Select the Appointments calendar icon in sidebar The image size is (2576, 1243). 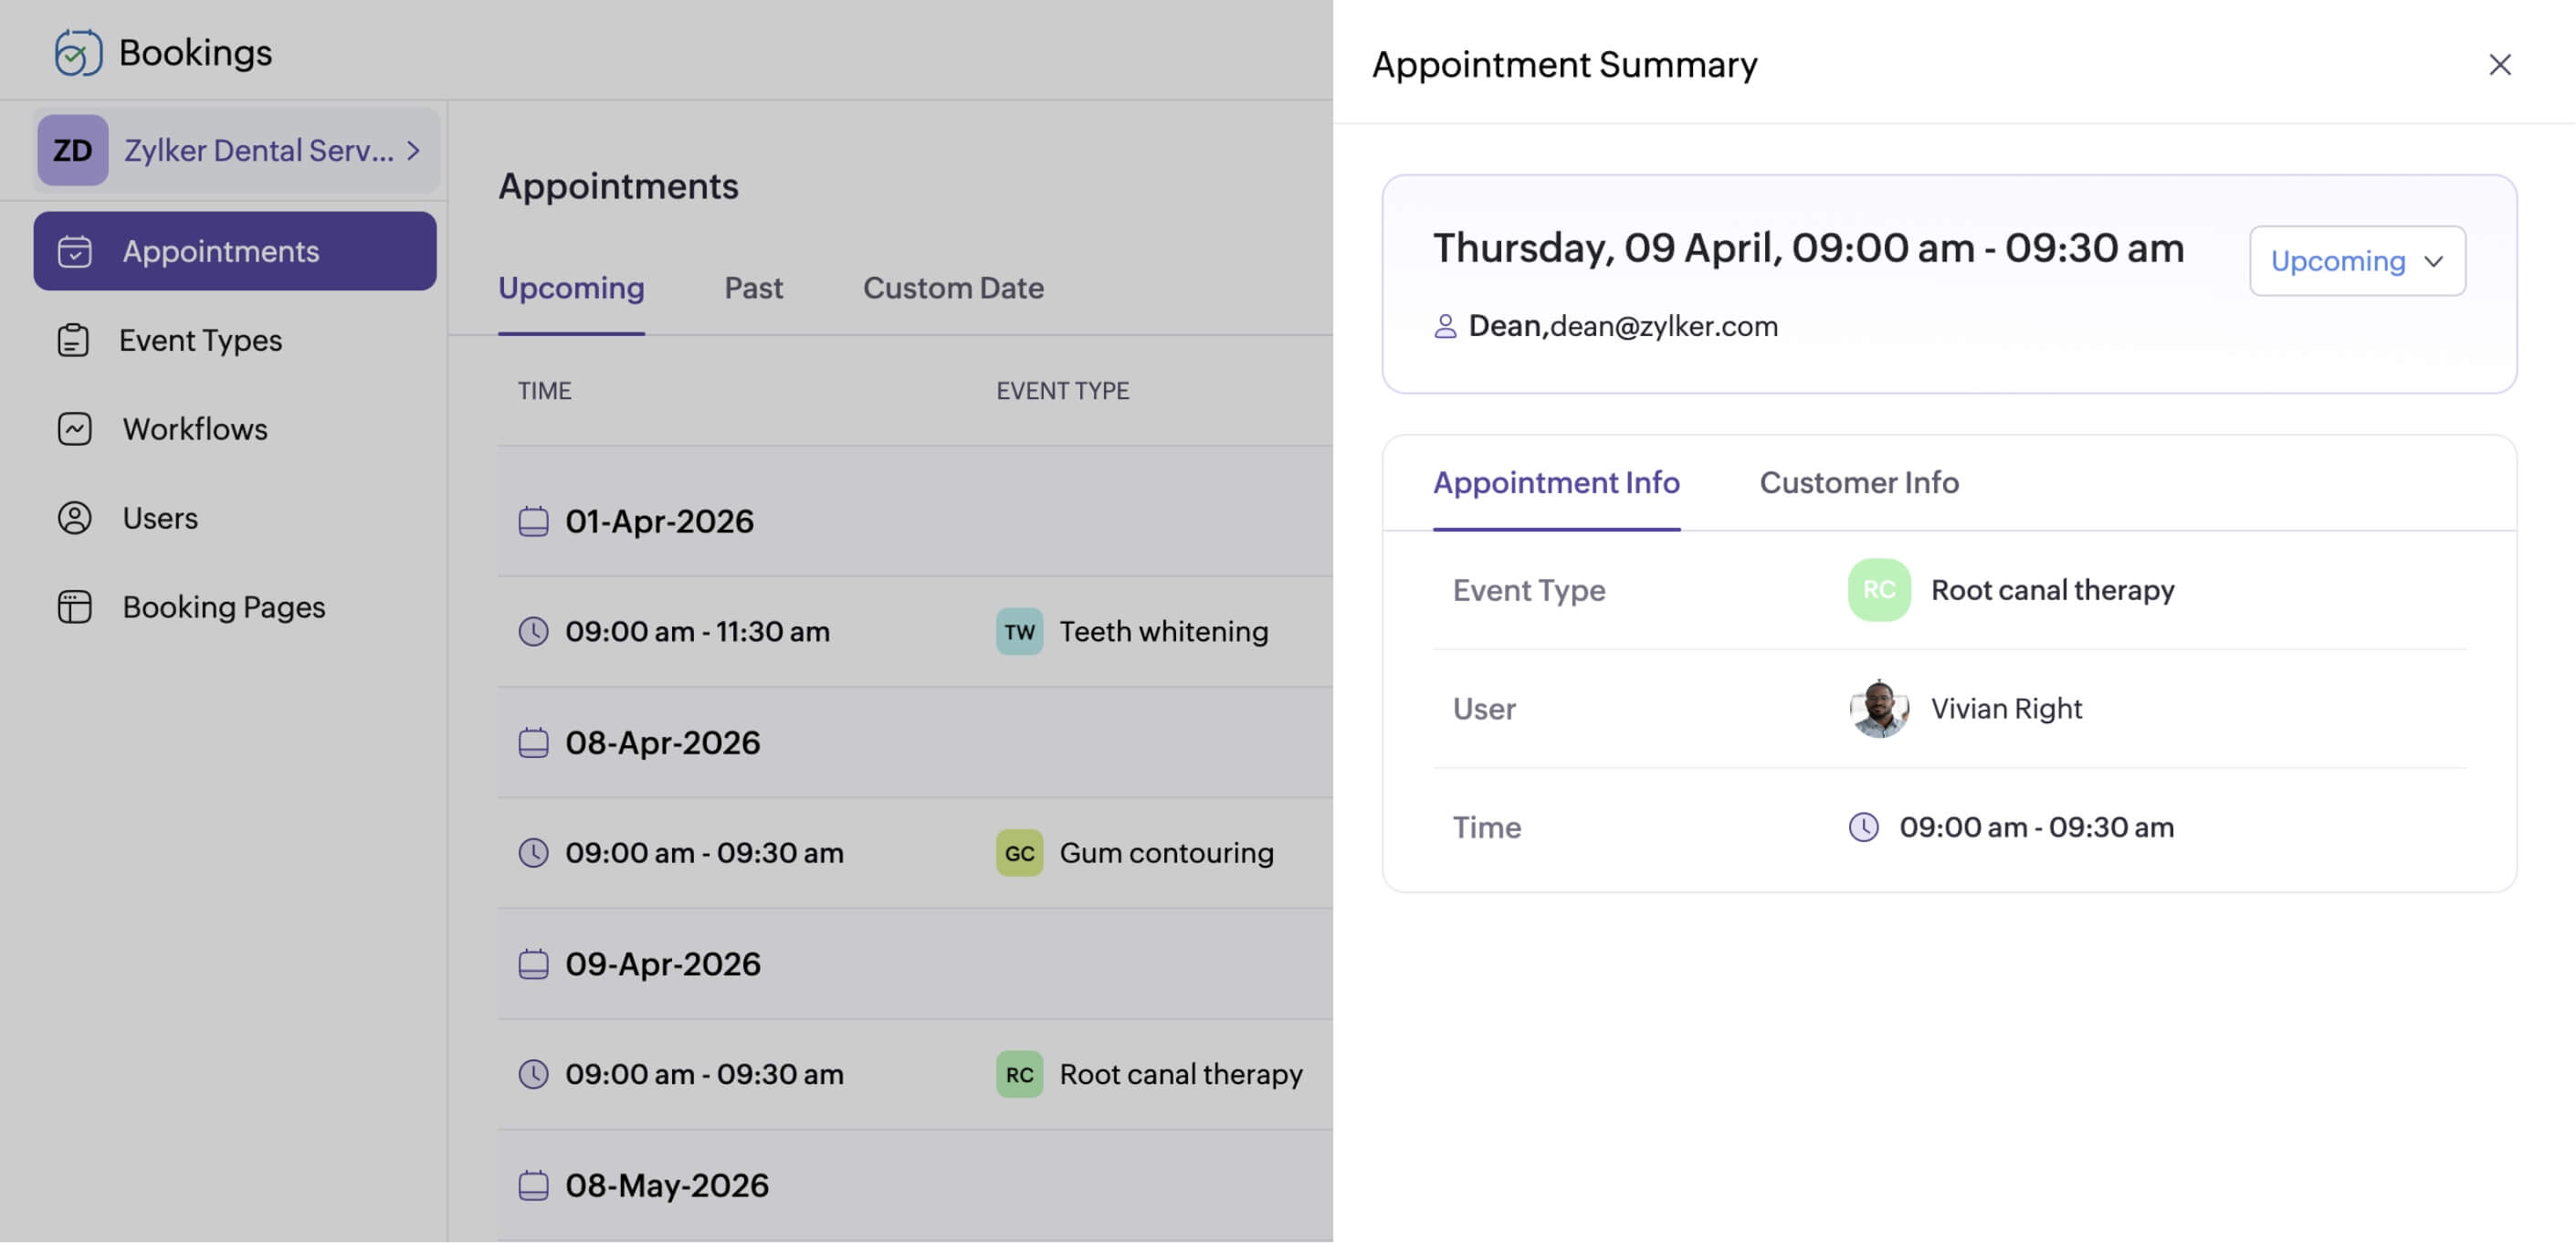tap(75, 251)
